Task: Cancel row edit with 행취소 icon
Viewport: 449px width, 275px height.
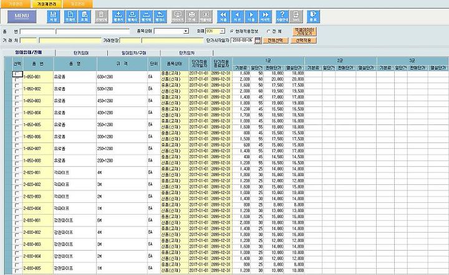Action: (x=160, y=17)
